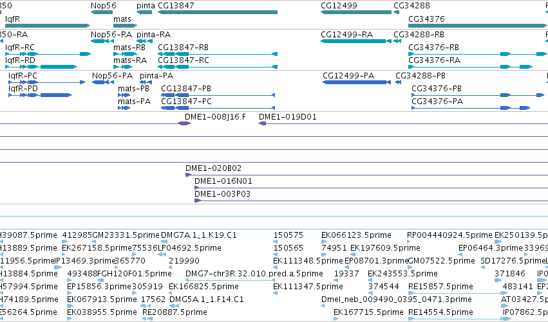Click the RE15857.5prime EST line
The width and height of the screenshot is (548, 322).
457,293
